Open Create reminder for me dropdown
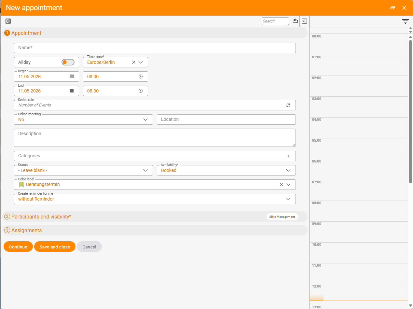Image resolution: width=413 pixels, height=309 pixels. [155, 199]
